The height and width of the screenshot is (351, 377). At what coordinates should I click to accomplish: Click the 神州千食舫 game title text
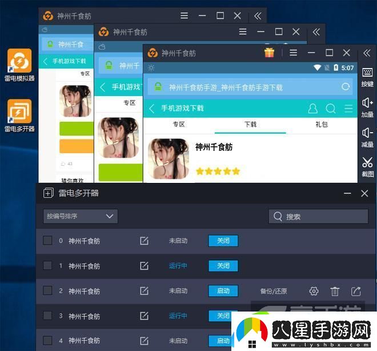214,147
